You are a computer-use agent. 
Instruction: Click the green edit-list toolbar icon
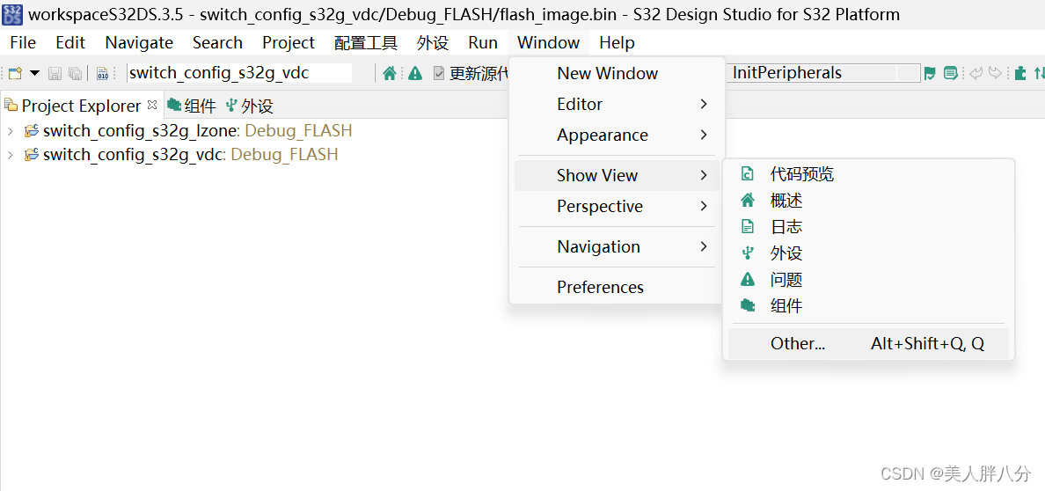click(x=951, y=73)
